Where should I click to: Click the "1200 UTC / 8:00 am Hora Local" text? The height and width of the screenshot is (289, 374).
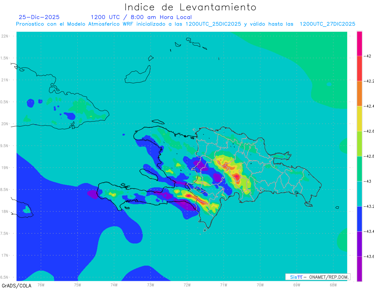[x=141, y=17]
